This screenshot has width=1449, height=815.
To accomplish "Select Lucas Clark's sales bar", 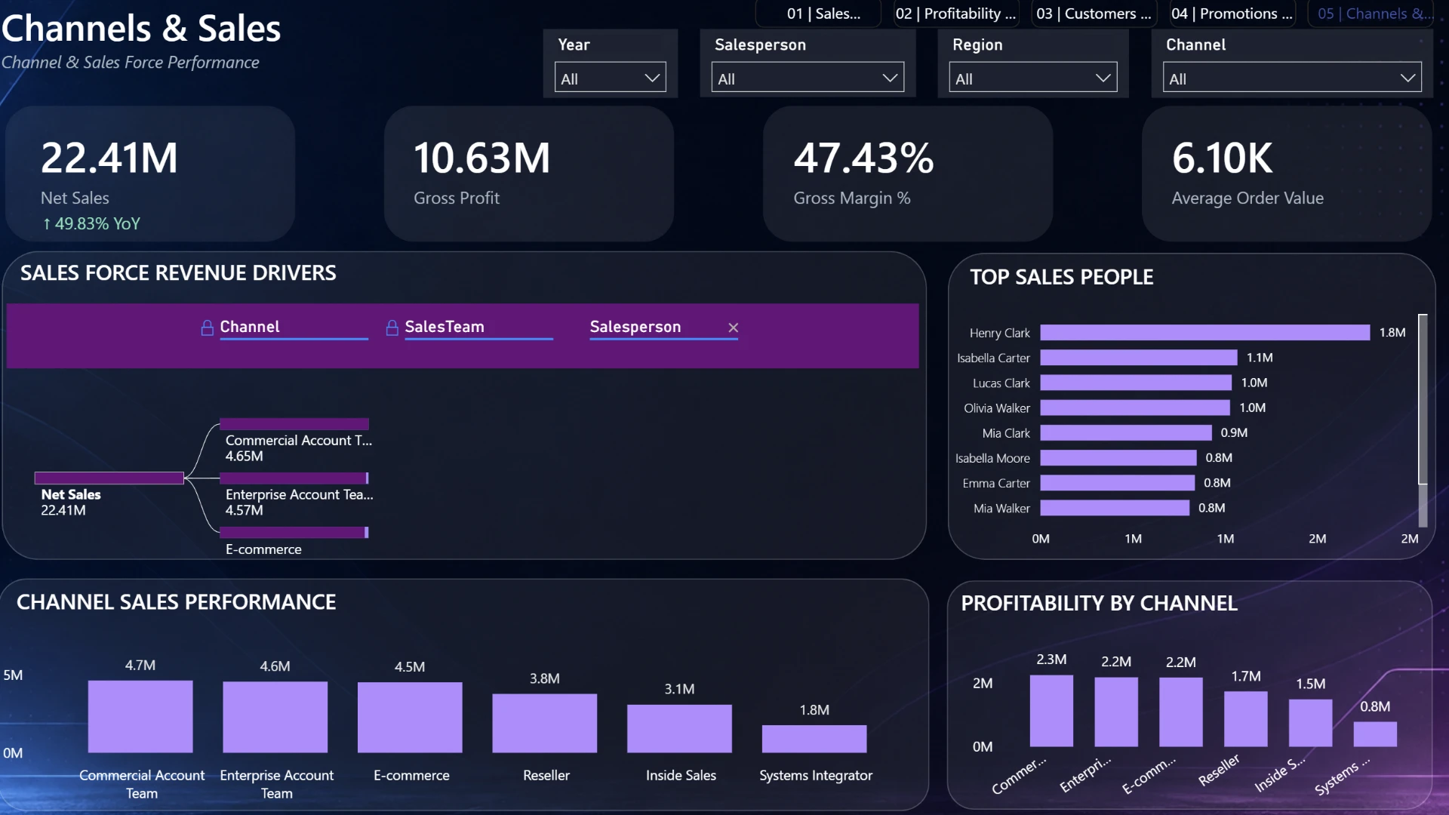I will [x=1136, y=383].
